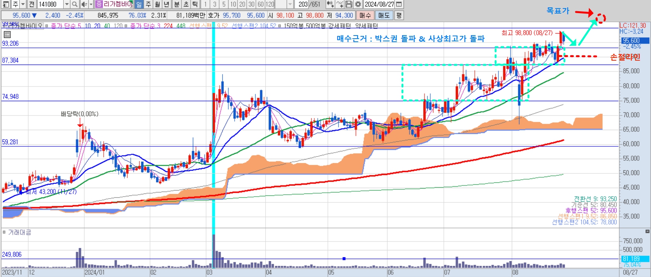Choose the 1 interval button
Viewport: 651px width, 277px height.
[x=205, y=4]
